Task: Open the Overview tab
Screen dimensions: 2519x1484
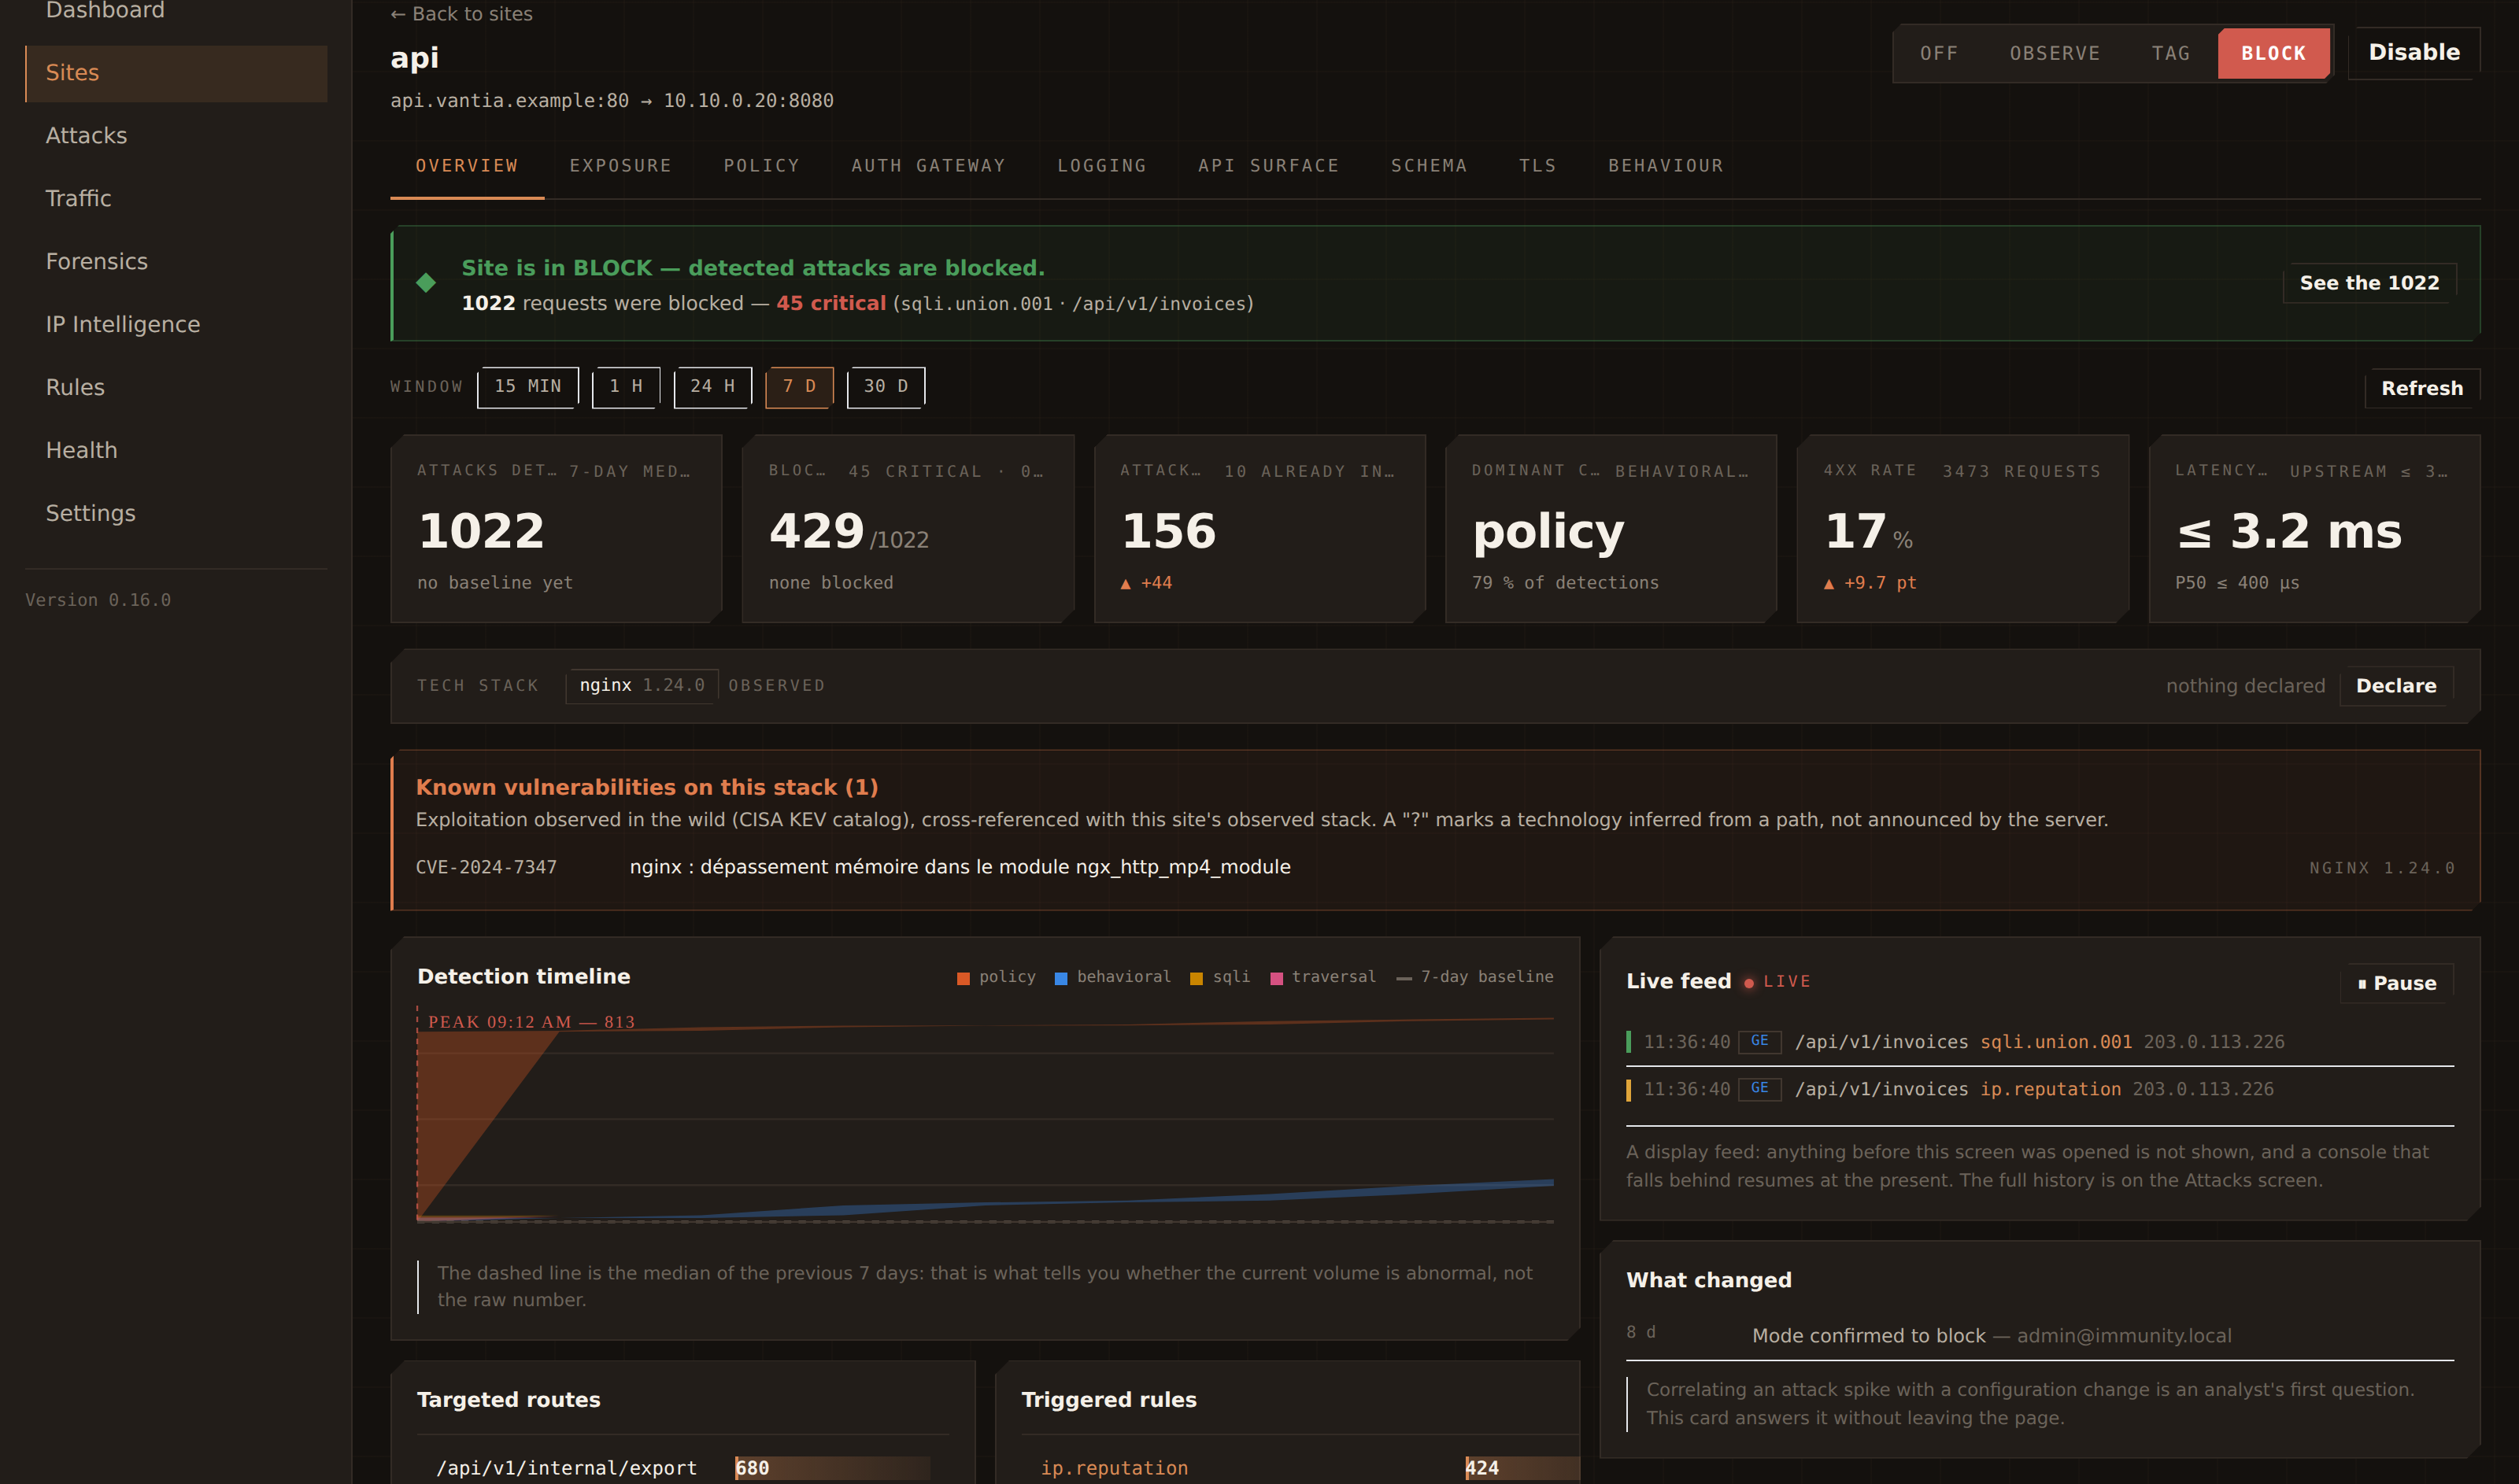Action: point(467,166)
